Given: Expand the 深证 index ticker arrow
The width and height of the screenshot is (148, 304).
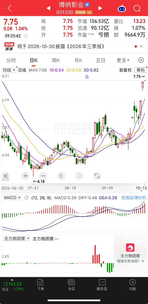Looking at the screenshot, I should click(x=12, y=280).
